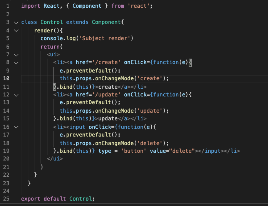This screenshot has height=206, width=268.
Task: Collapse the input onClick fold chevron on line 16
Action: 16,127
